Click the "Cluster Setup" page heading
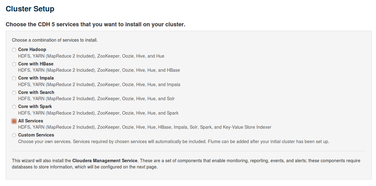The height and width of the screenshot is (186, 376). (x=30, y=9)
